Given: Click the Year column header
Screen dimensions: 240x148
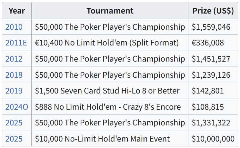Looking at the screenshot, I should point(17,11).
